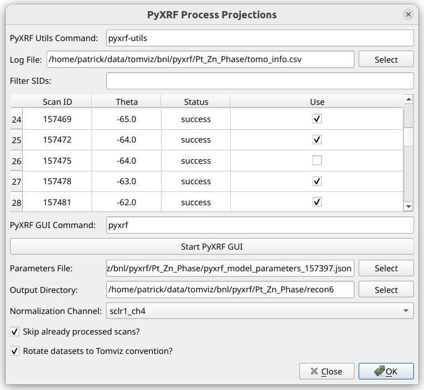
Task: Click the Scan ID column header
Action: click(x=57, y=102)
